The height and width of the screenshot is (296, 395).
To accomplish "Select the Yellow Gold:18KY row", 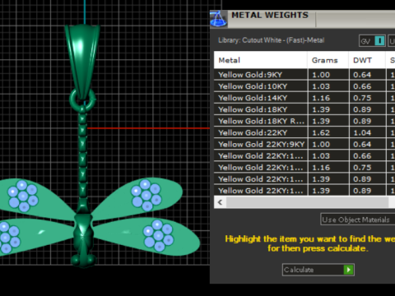I will [304, 109].
